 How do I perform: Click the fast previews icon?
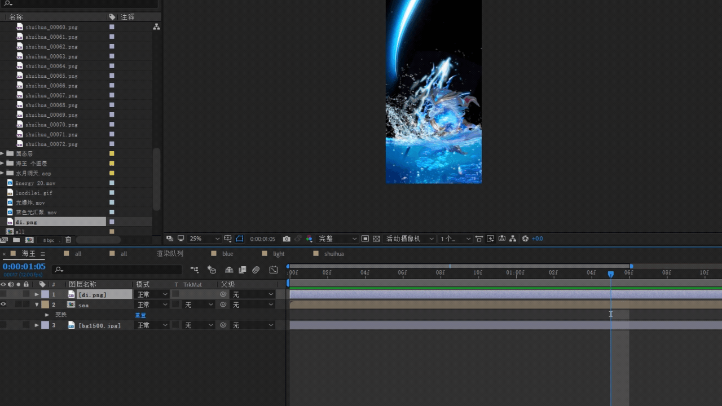pyautogui.click(x=491, y=239)
